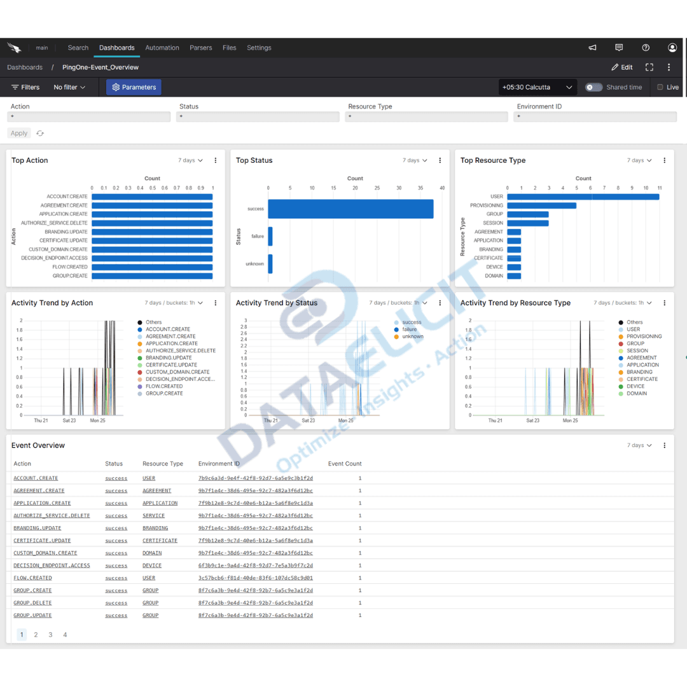687x687 pixels.
Task: Disable the Shared time toggle
Action: [592, 87]
